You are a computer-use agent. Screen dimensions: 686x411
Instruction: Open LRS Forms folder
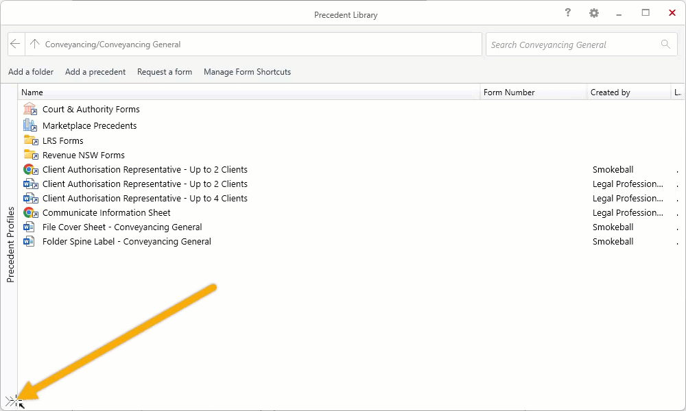point(62,140)
